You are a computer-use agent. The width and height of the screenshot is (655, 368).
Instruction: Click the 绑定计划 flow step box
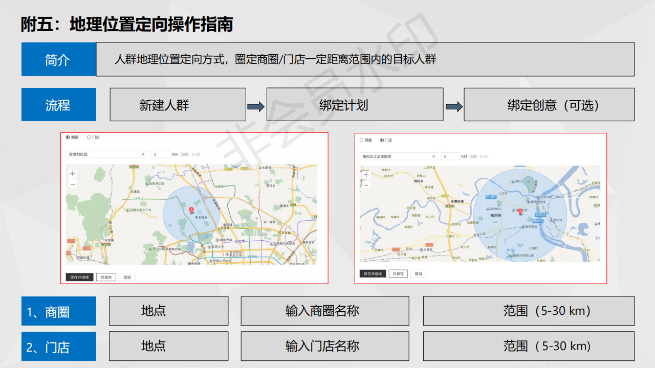click(355, 104)
